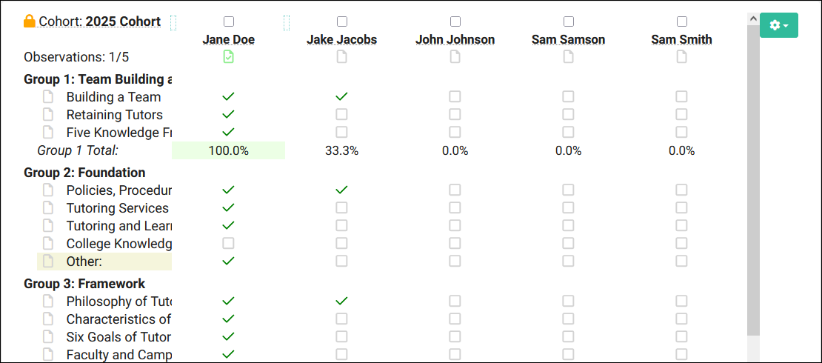Open the green gear settings dropdown

(x=778, y=25)
